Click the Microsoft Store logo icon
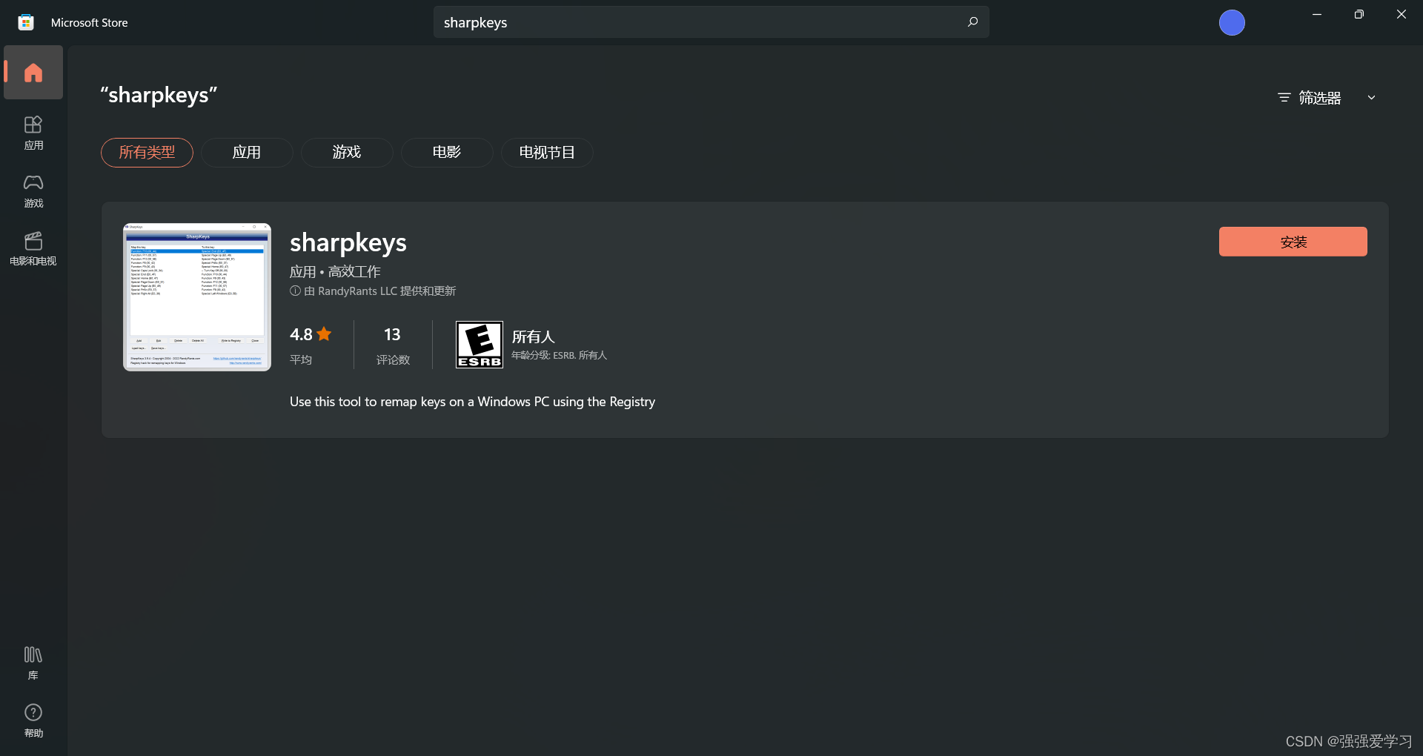Image resolution: width=1423 pixels, height=756 pixels. coord(26,22)
